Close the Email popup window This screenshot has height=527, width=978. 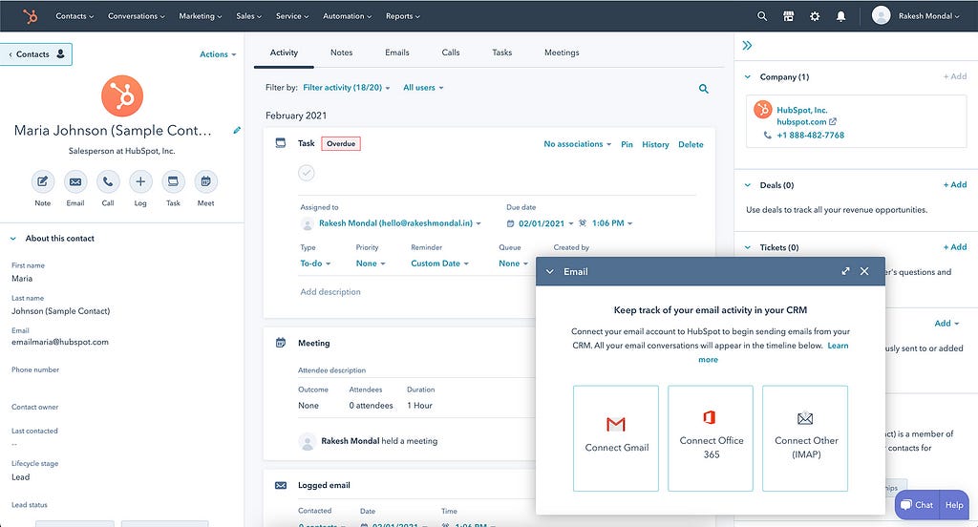(x=864, y=271)
